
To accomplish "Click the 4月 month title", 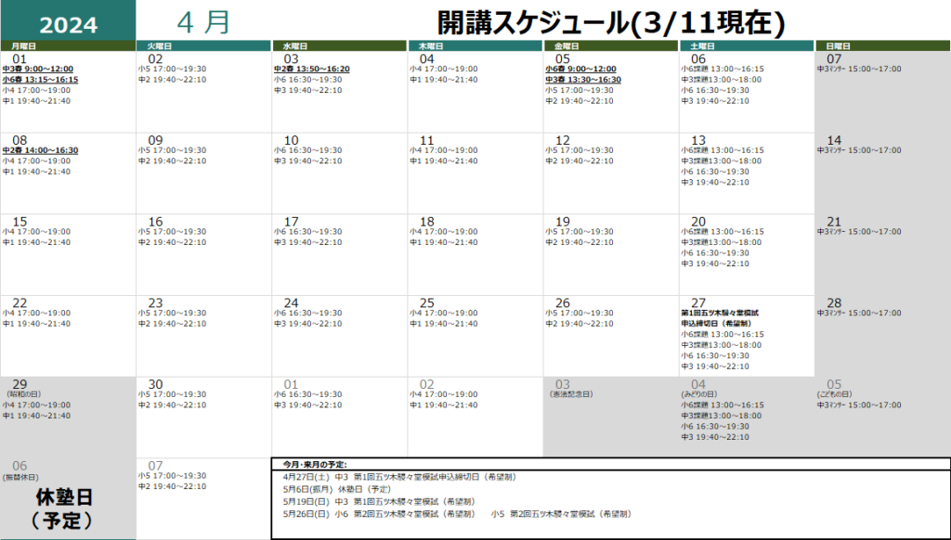I will pos(202,22).
